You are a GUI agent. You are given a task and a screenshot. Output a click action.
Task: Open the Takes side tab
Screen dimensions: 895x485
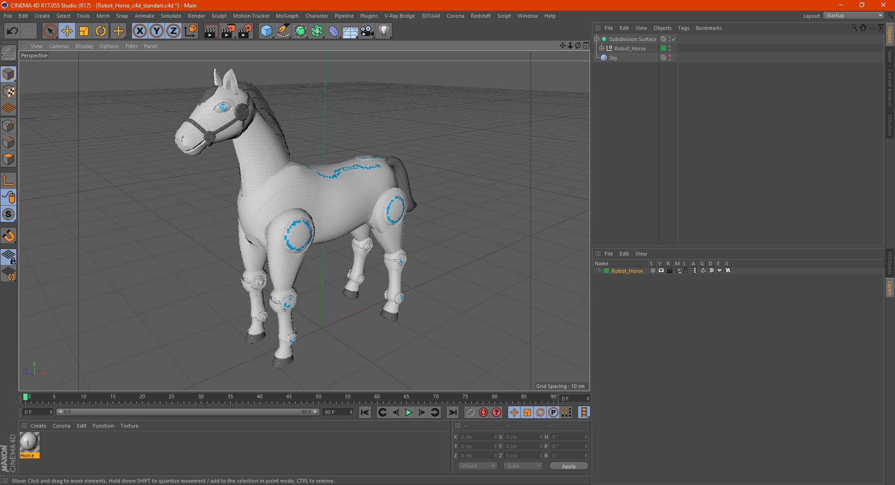(x=889, y=56)
